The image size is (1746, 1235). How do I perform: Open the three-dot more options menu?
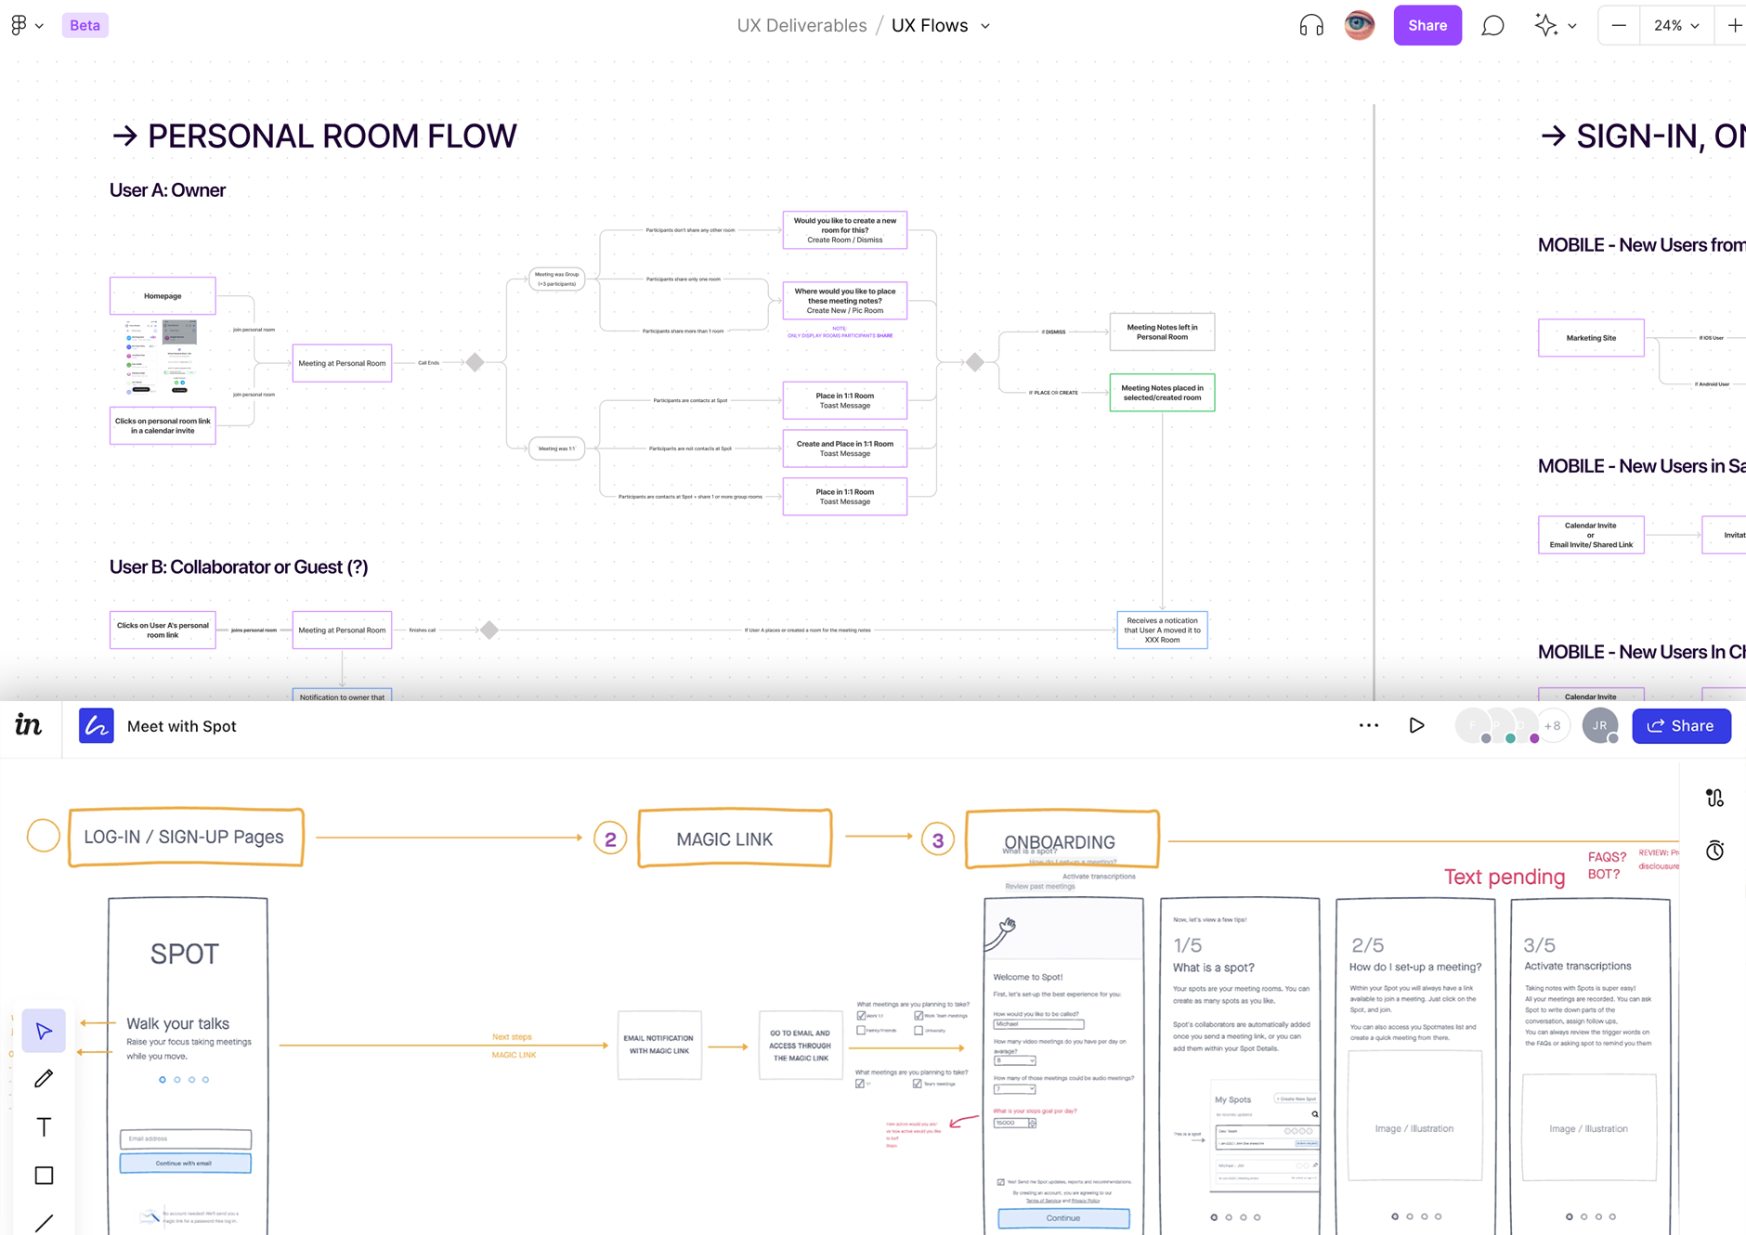tap(1369, 725)
